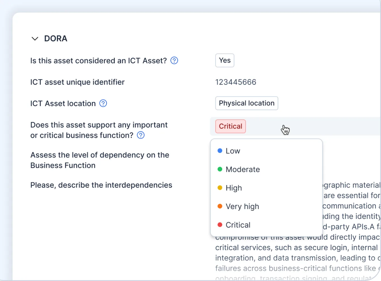Click 'Assess the level of dependency' label
The width and height of the screenshot is (381, 281).
click(x=100, y=160)
